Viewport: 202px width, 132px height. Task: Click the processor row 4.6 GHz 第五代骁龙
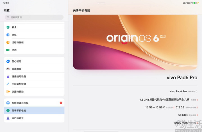168,99
